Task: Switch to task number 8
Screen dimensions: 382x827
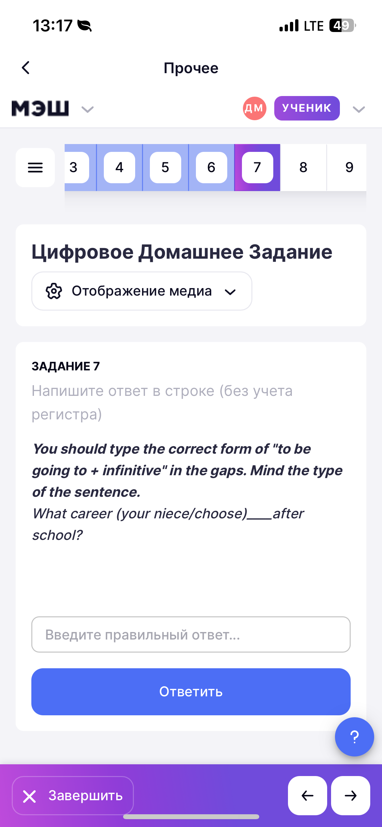Action: click(303, 168)
